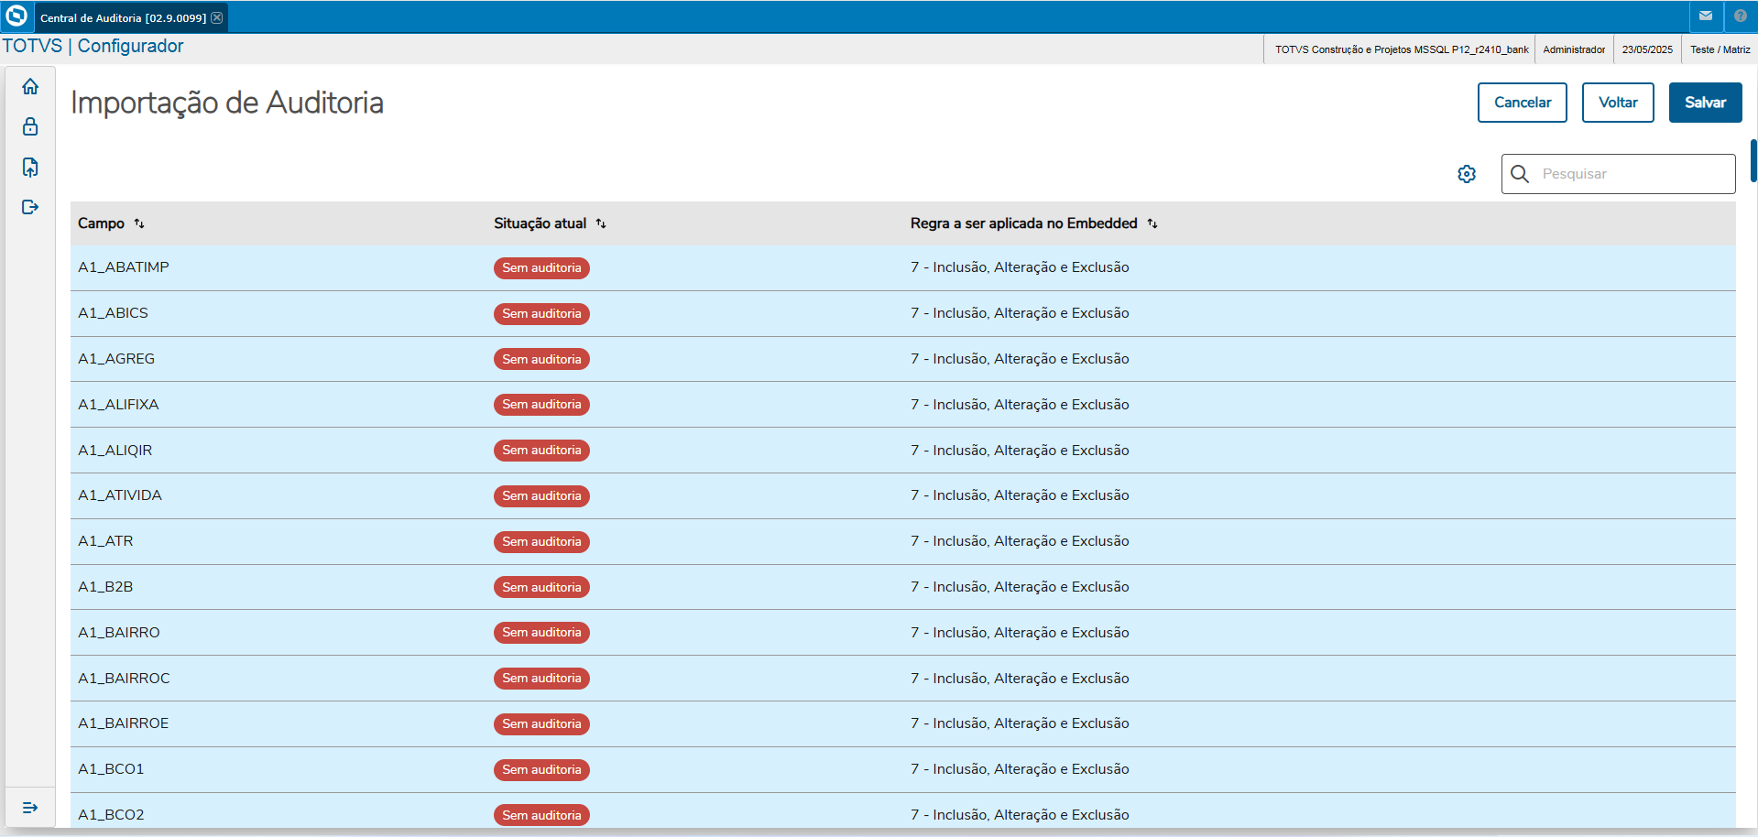Click the logout icon in the sidebar

tap(30, 207)
